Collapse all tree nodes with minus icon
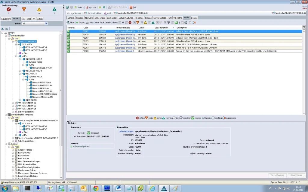Screen dimensions: 308x192 point(7,28)
